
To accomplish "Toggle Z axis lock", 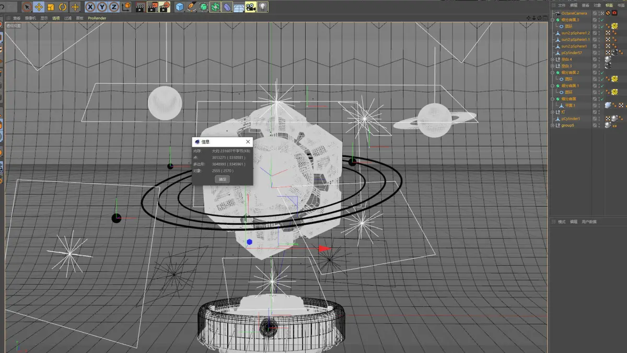I will (114, 7).
